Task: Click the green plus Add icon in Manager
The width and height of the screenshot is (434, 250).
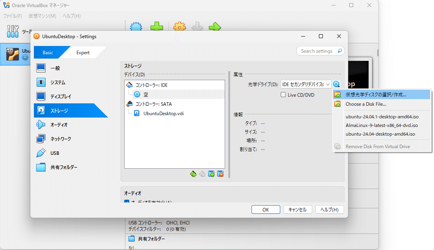Action: (156, 27)
